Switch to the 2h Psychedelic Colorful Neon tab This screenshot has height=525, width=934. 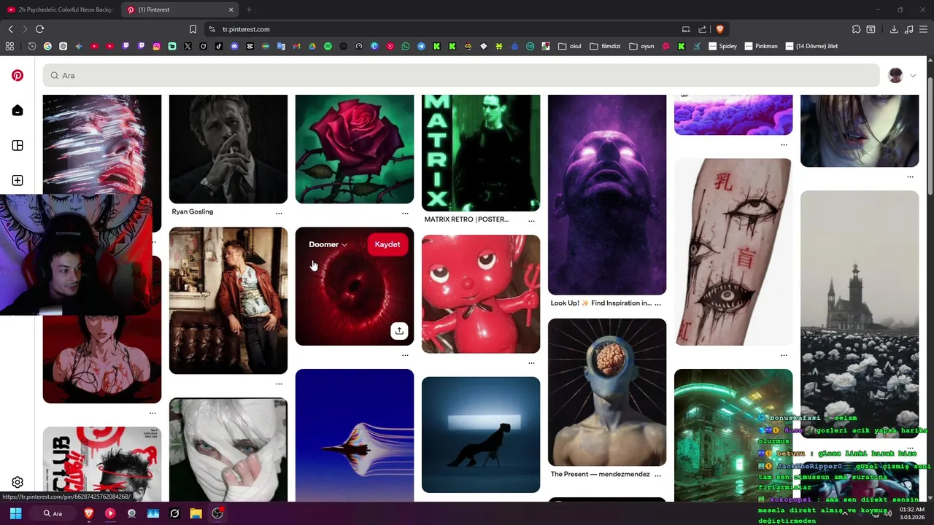click(60, 9)
